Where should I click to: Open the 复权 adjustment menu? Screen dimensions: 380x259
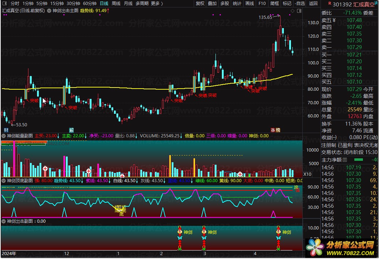tap(200, 4)
